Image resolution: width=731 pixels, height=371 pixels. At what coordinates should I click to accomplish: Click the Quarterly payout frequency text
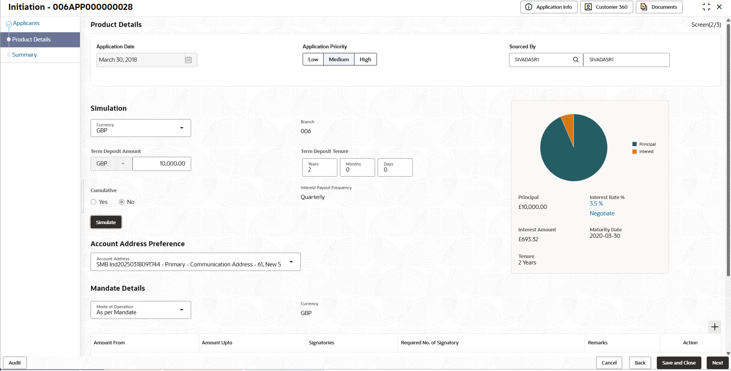pyautogui.click(x=313, y=197)
